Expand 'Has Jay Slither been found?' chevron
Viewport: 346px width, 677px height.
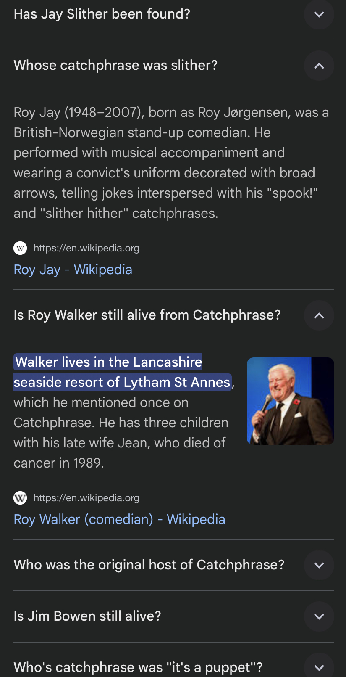click(x=319, y=14)
